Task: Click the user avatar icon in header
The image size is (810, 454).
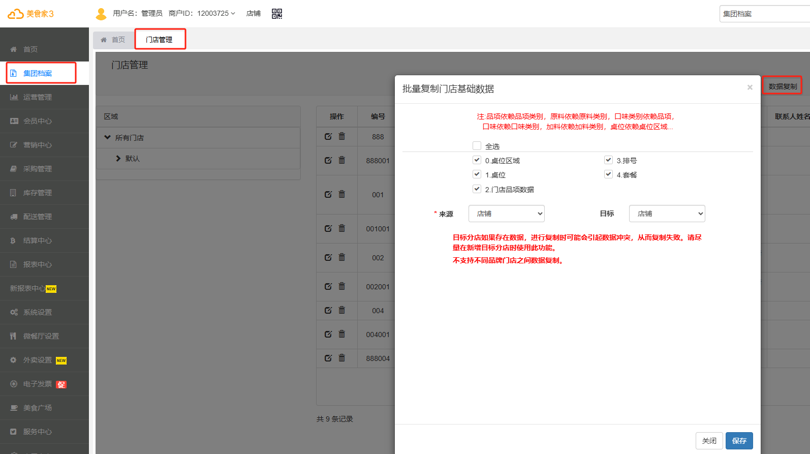Action: pos(101,14)
